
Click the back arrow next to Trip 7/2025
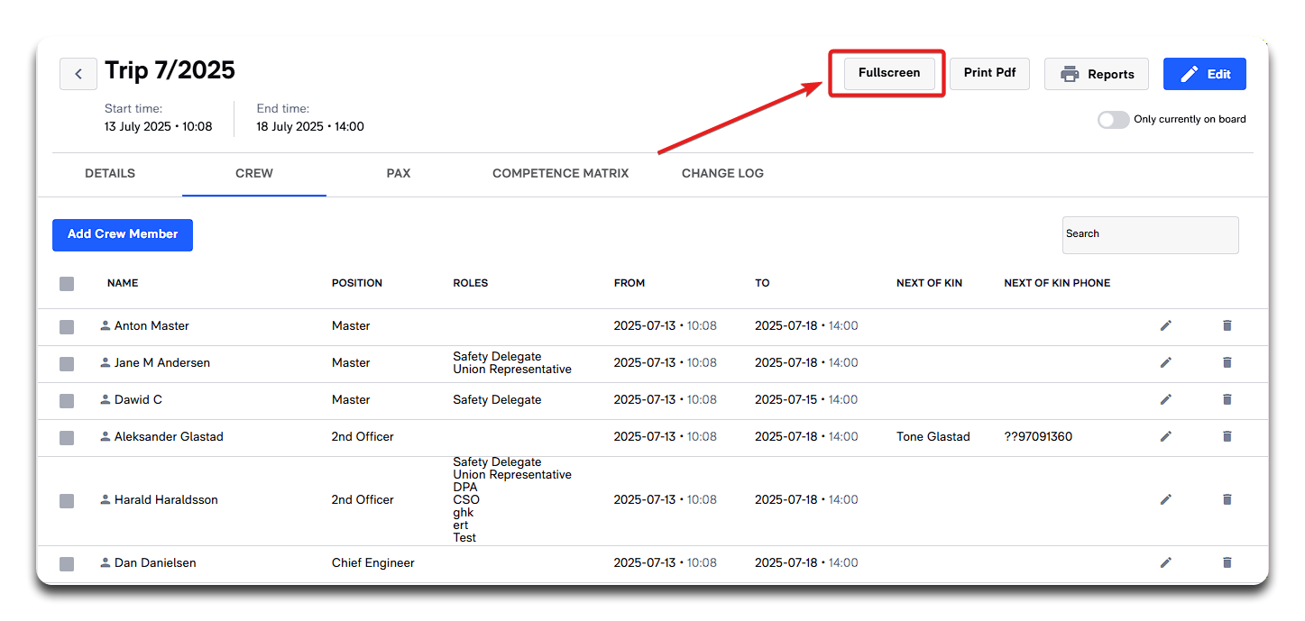click(x=78, y=74)
